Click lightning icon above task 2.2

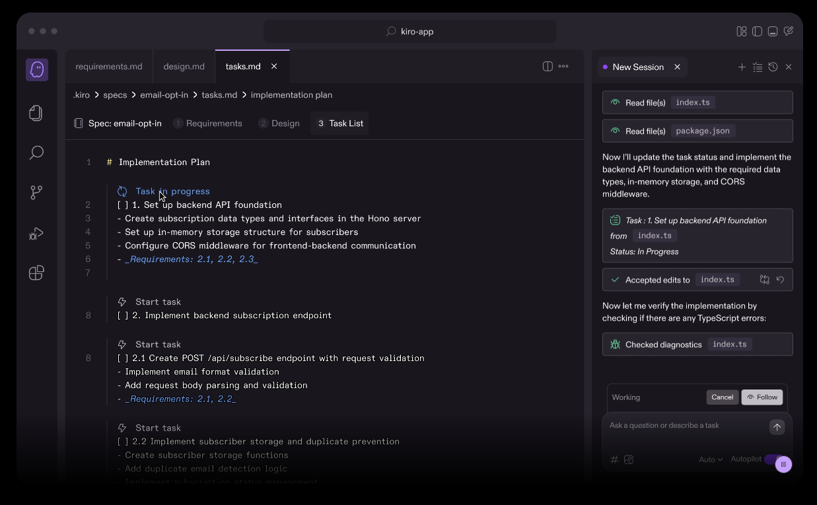122,428
